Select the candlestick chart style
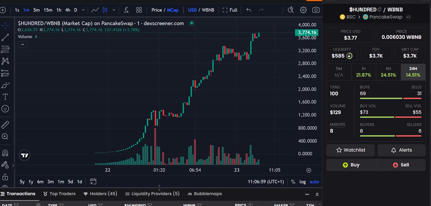This screenshot has height=206, width=431. 105,10
